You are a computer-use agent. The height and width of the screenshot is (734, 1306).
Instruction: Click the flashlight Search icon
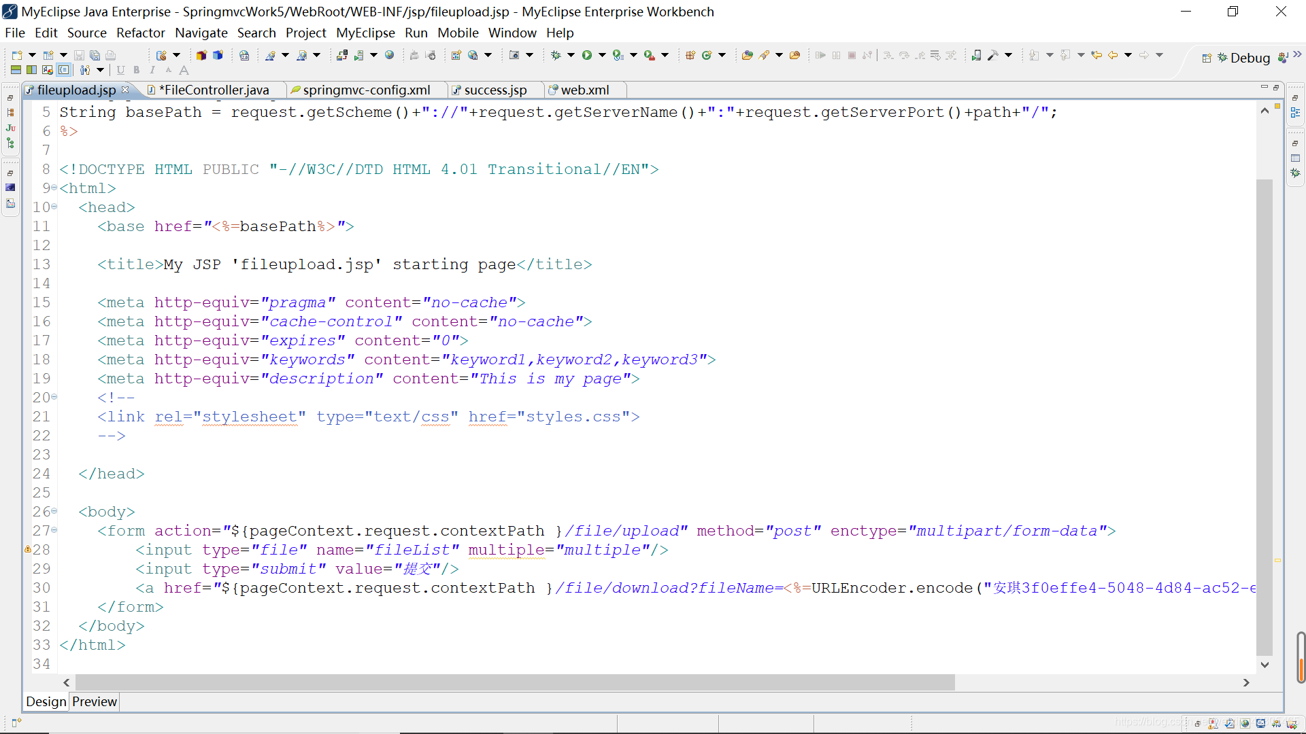pos(764,55)
